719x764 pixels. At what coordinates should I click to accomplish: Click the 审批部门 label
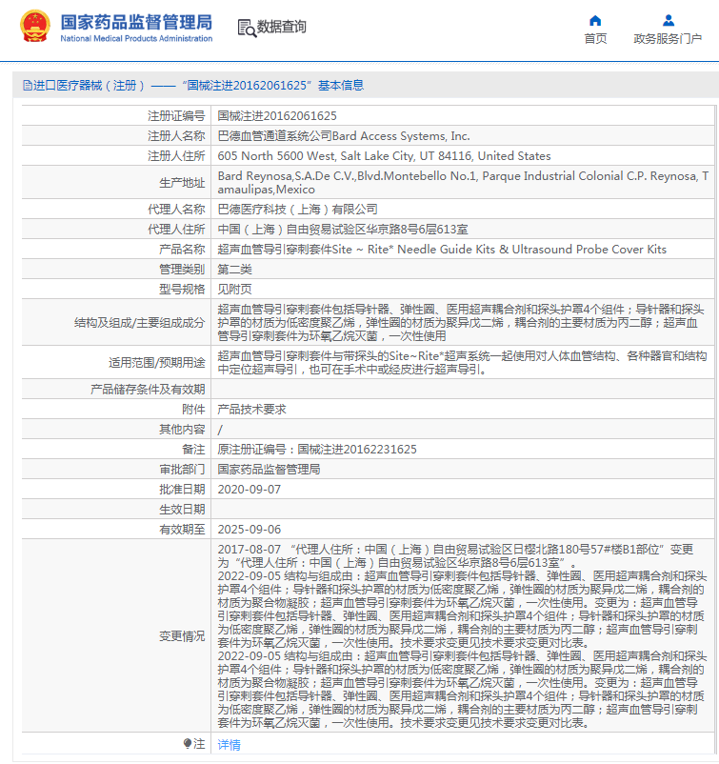tap(182, 470)
